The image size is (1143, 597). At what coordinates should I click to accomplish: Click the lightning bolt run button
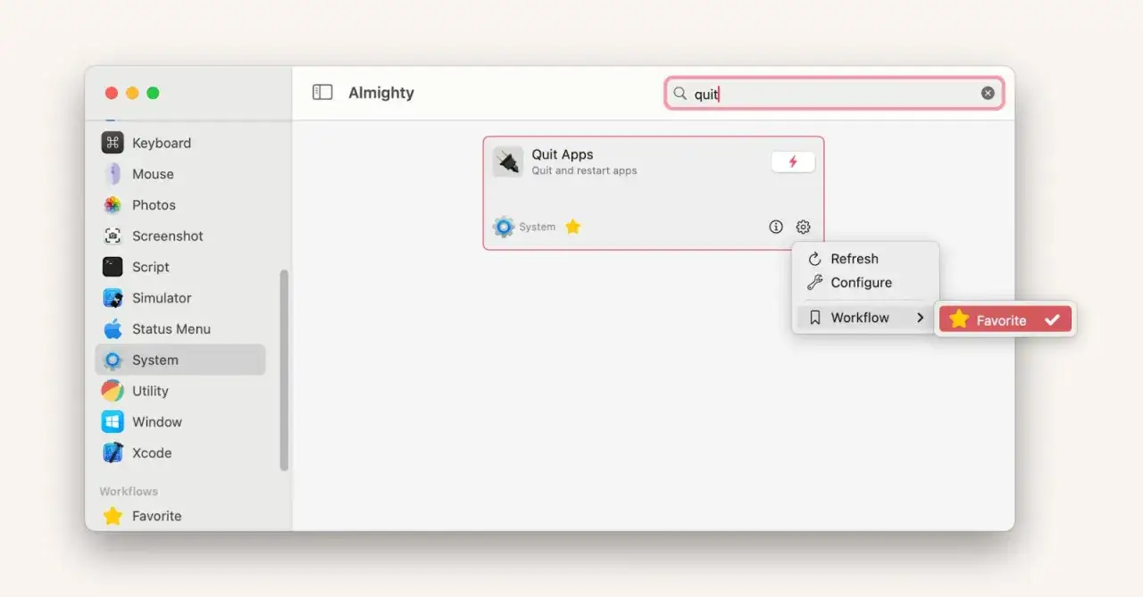tap(793, 162)
